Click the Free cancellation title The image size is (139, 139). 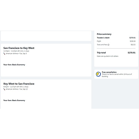[109, 72]
